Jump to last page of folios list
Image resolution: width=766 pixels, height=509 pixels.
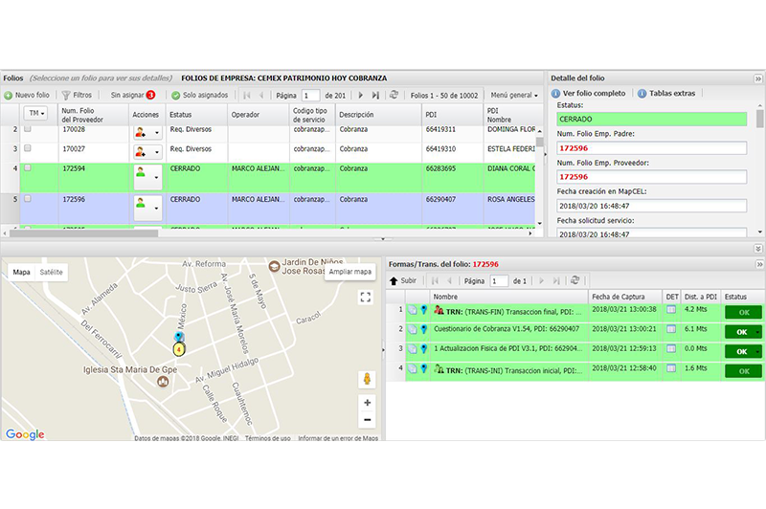(375, 95)
